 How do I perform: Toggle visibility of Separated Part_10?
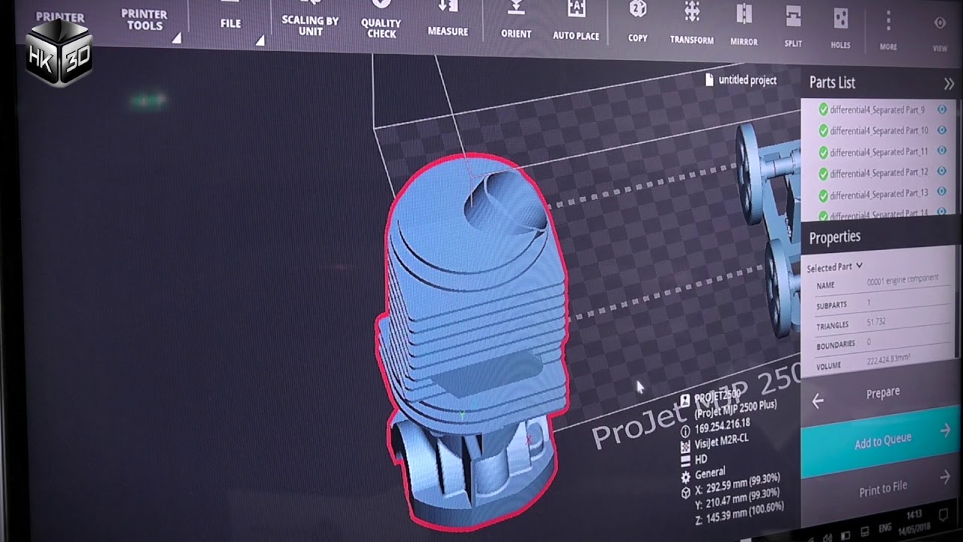point(942,130)
